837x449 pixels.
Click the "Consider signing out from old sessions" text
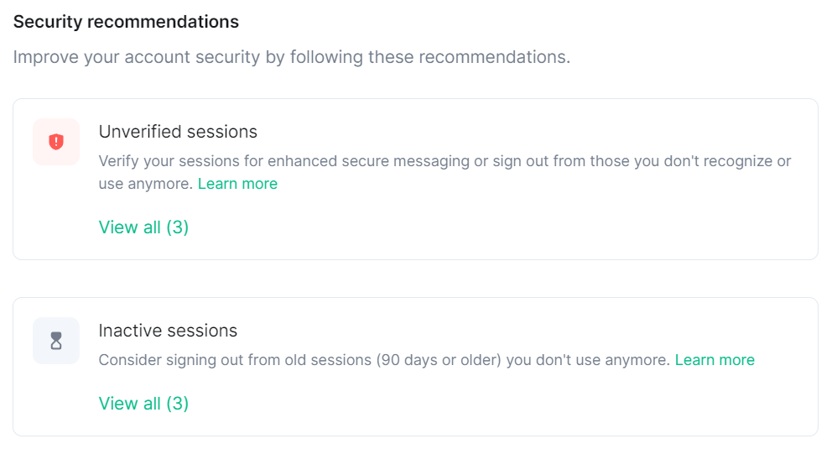(x=235, y=360)
